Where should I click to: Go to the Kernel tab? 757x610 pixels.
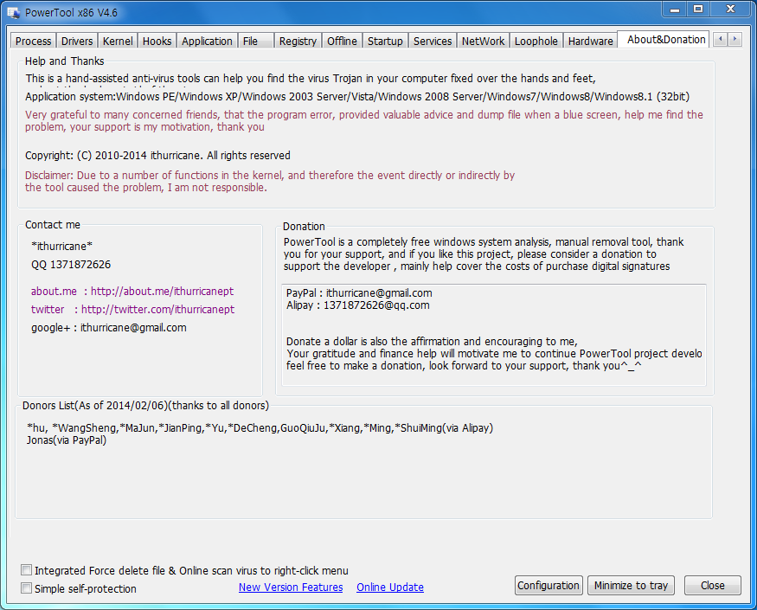(118, 41)
